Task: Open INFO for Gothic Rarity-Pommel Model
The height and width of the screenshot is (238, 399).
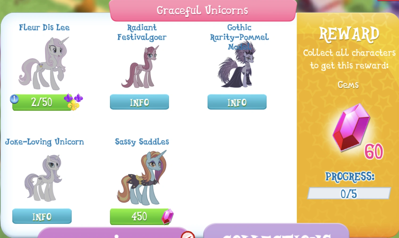Action: pos(237,102)
